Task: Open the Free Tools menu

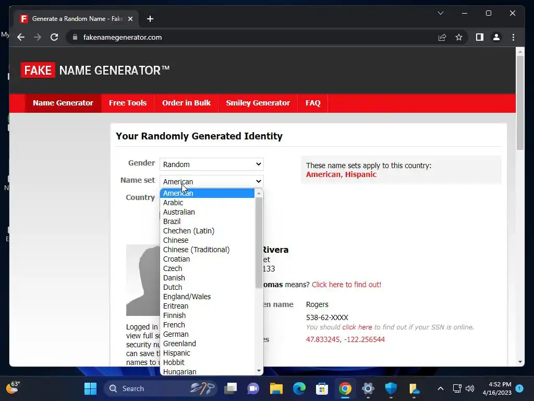Action: click(128, 103)
